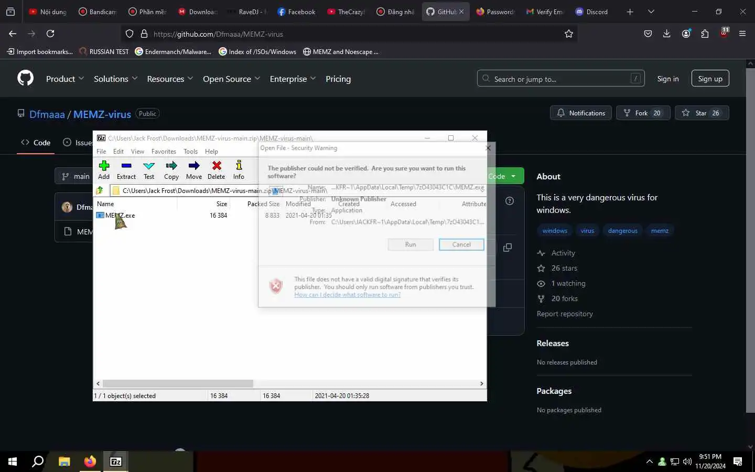
Task: Click the Copy toolbar icon in 7-Zip
Action: coord(171,166)
